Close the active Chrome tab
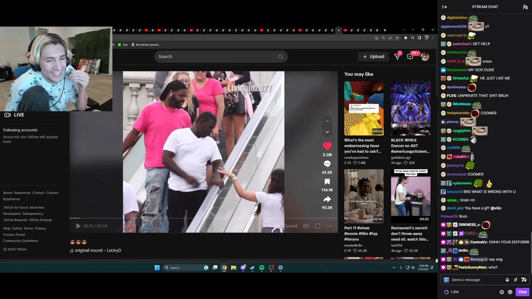Viewport: 532px width, 299px height. tap(338, 30)
